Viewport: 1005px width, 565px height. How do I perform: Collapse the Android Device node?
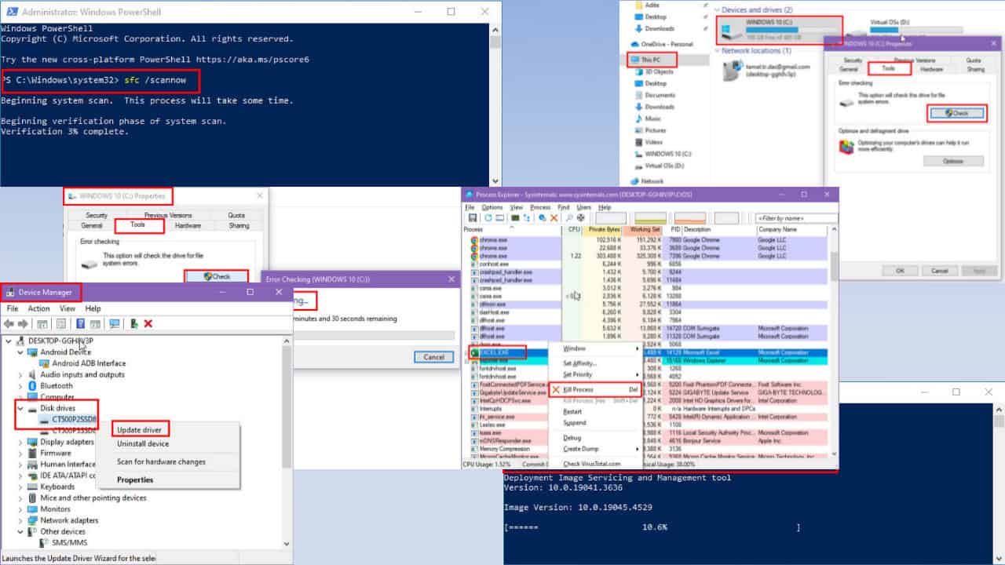pyautogui.click(x=20, y=352)
